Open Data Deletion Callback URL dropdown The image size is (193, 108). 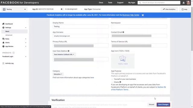click(x=64, y=55)
